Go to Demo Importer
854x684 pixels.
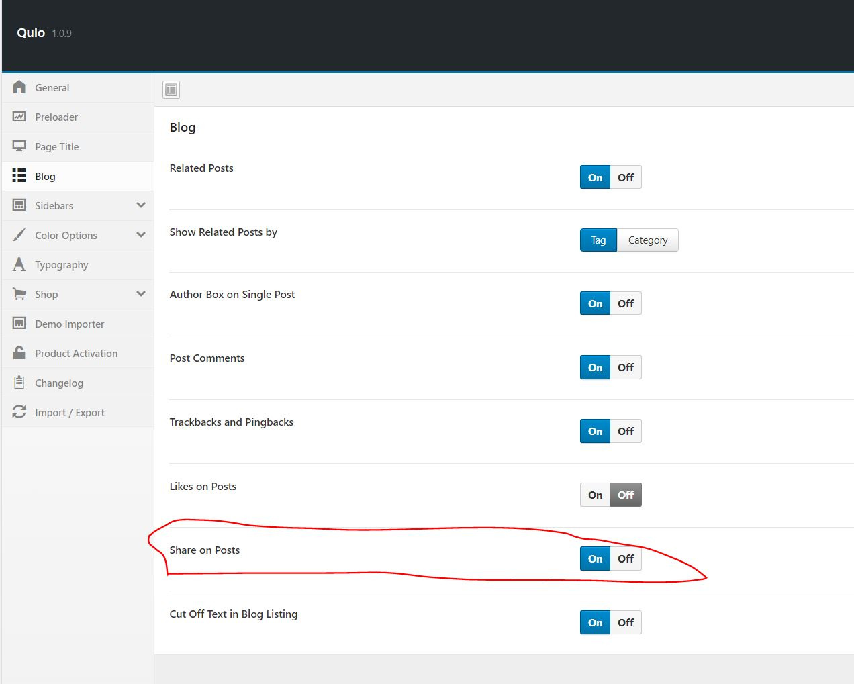78,324
